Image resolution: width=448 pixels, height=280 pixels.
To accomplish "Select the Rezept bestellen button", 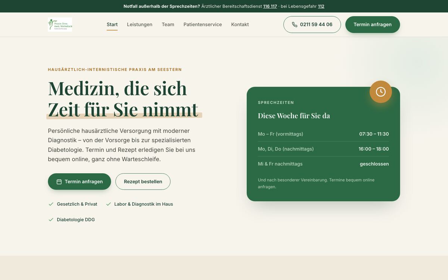I will (143, 181).
